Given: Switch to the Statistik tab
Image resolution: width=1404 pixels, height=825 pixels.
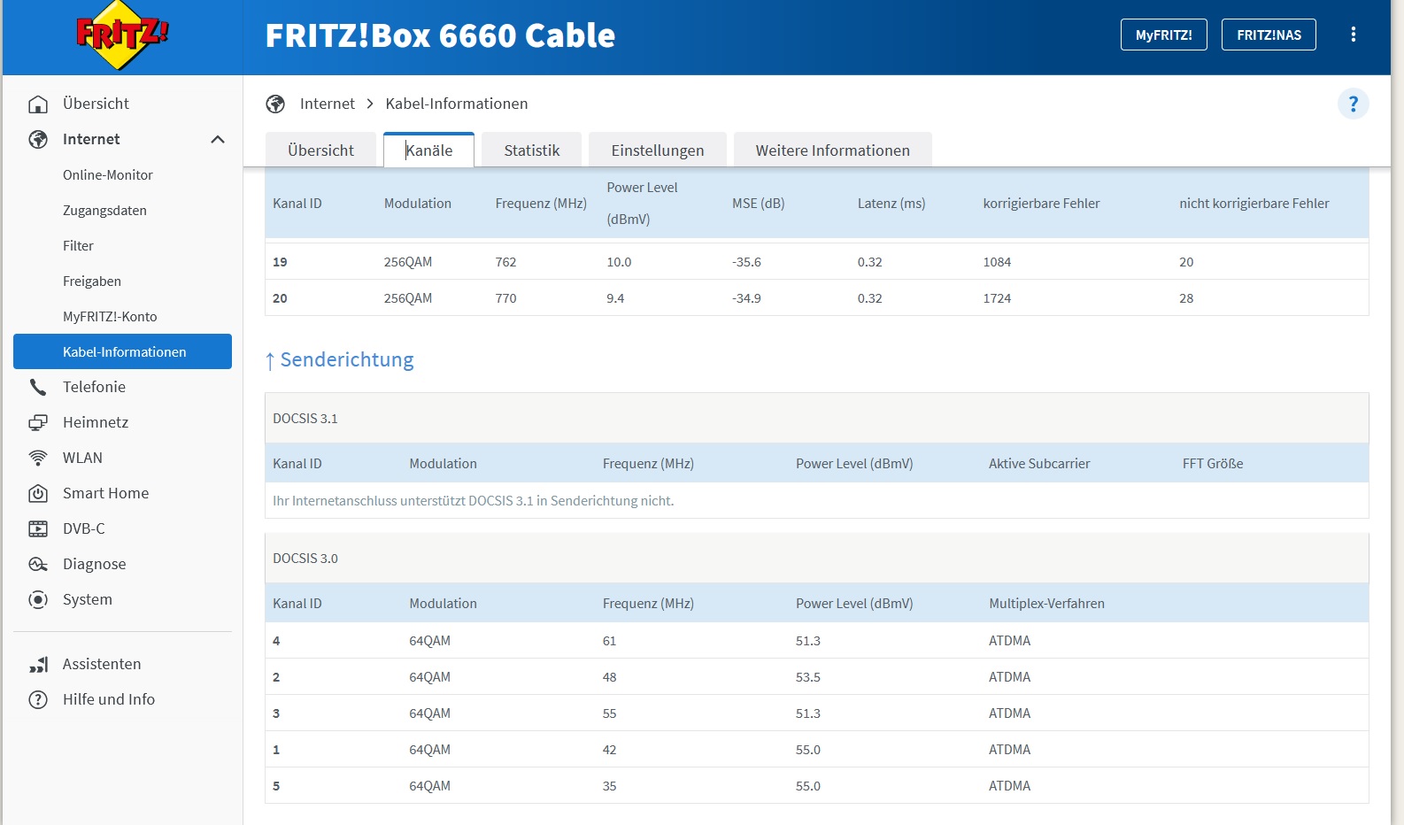Looking at the screenshot, I should [x=531, y=150].
